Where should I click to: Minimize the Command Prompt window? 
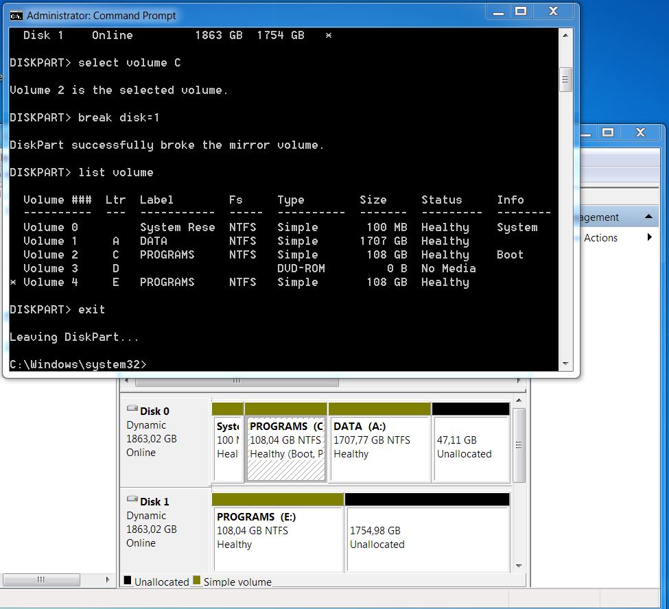click(499, 12)
